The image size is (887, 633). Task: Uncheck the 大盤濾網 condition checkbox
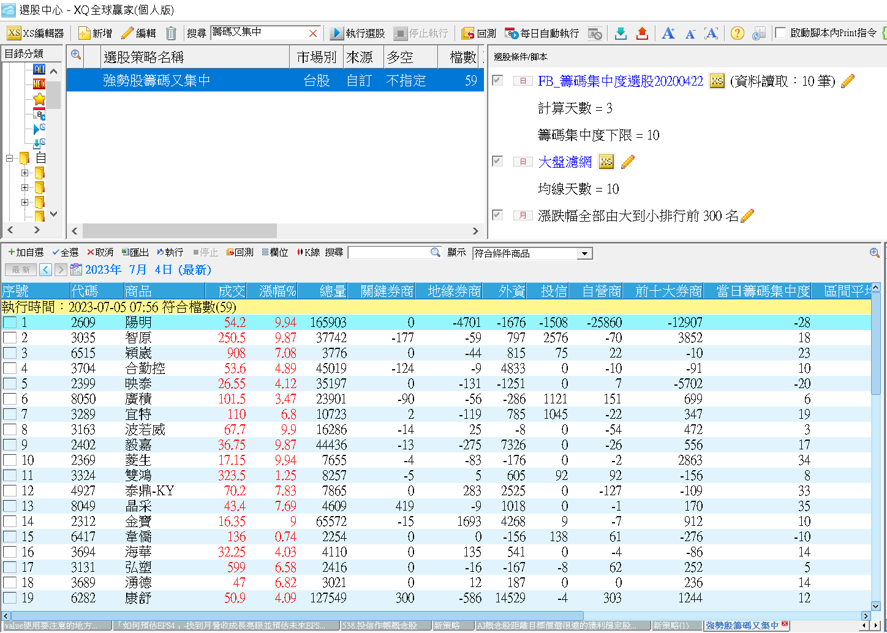(497, 161)
